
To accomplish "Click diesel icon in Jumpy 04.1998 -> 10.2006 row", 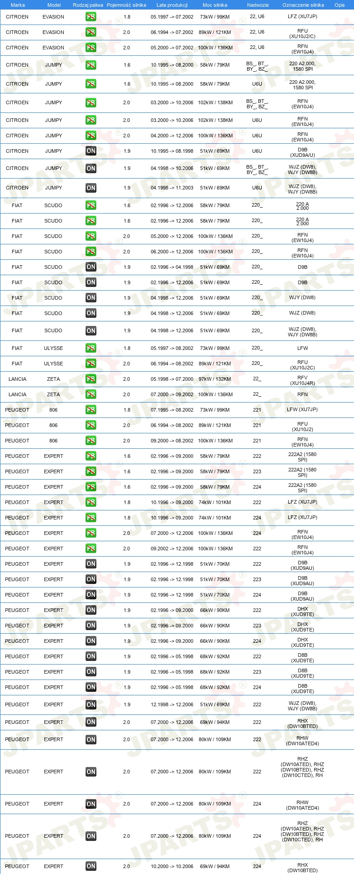I will (x=91, y=168).
